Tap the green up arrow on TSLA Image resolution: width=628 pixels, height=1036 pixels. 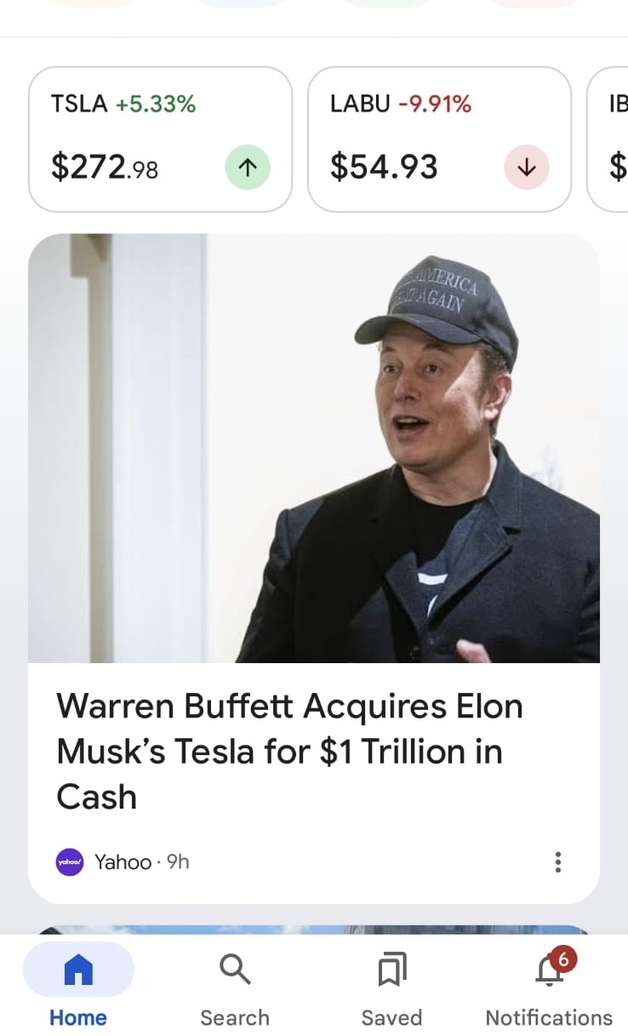[248, 168]
